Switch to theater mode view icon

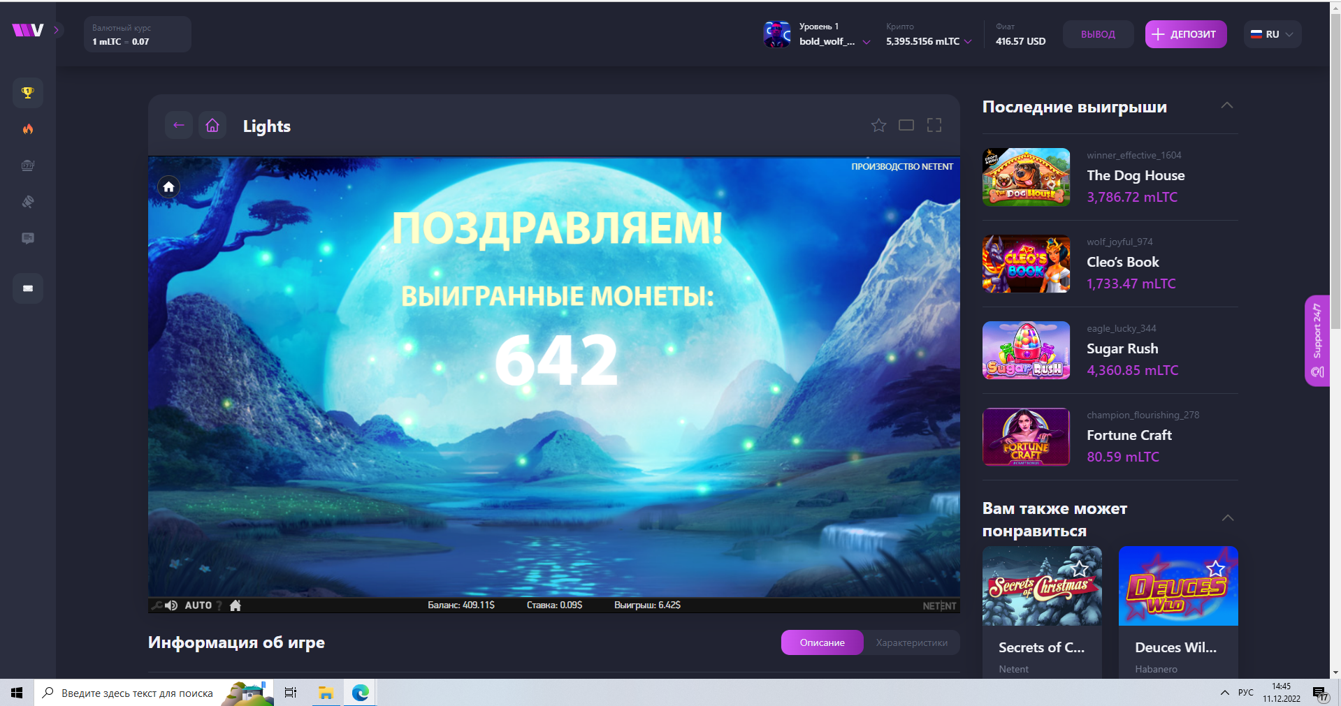point(906,125)
